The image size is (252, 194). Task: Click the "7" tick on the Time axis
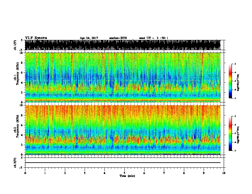[164, 173]
